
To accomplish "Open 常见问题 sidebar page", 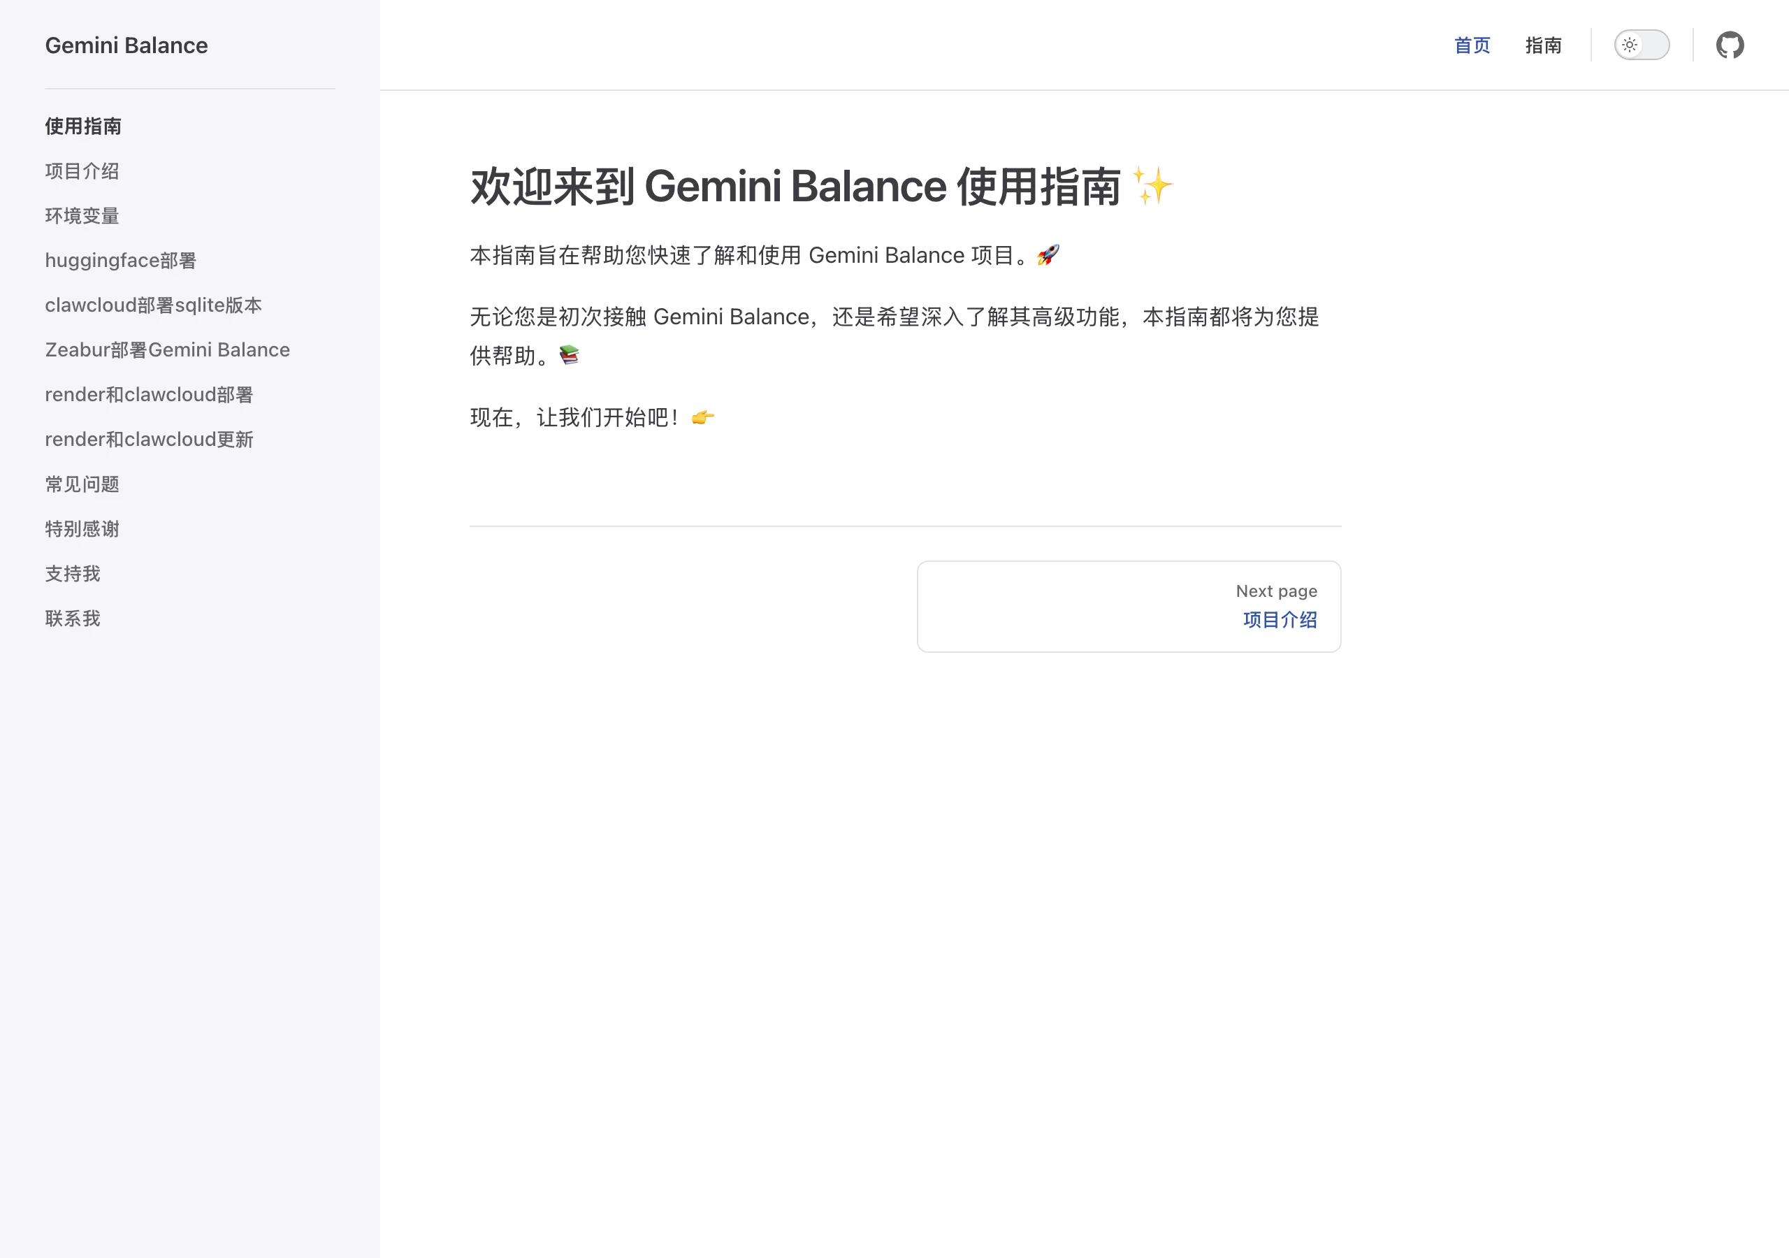I will point(82,484).
